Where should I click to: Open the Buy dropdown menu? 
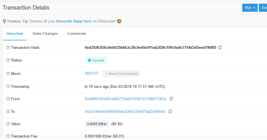pyautogui.click(x=250, y=8)
